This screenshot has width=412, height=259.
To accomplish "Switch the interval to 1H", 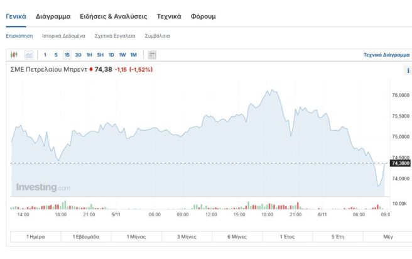I will pos(89,55).
